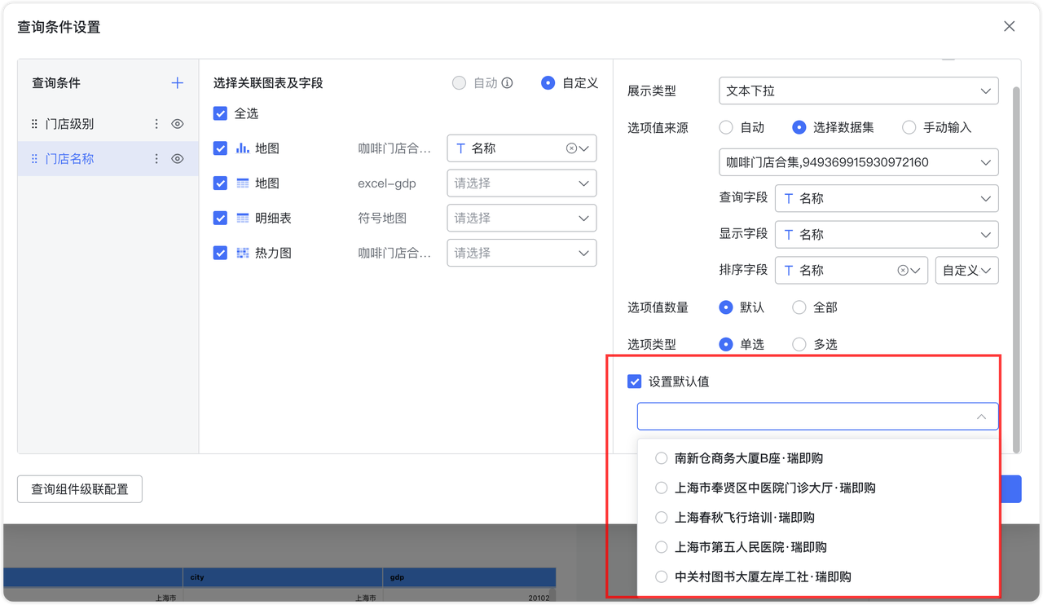Click the bar chart icon beside the first 地图
This screenshot has width=1043, height=605.
[242, 148]
